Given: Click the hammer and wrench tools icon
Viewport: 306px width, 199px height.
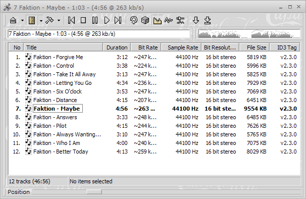Looking at the screenshot, I should [x=49, y=20].
